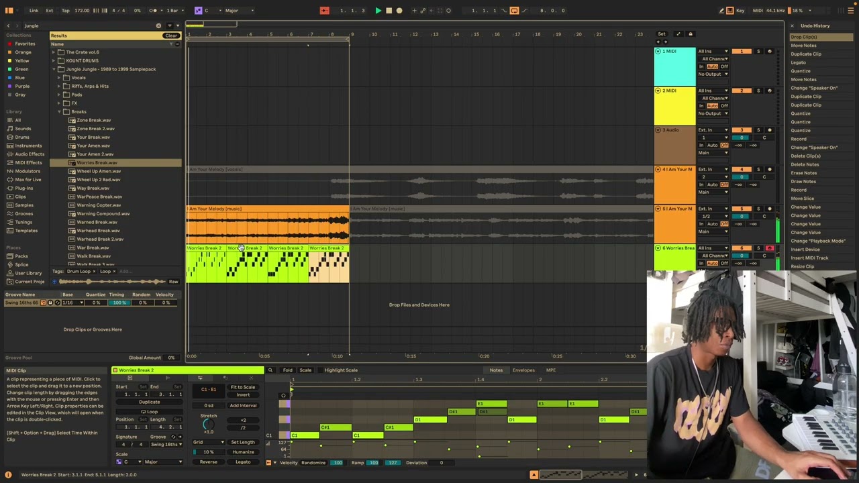Click the Groove hot-swap icon

coord(172,437)
